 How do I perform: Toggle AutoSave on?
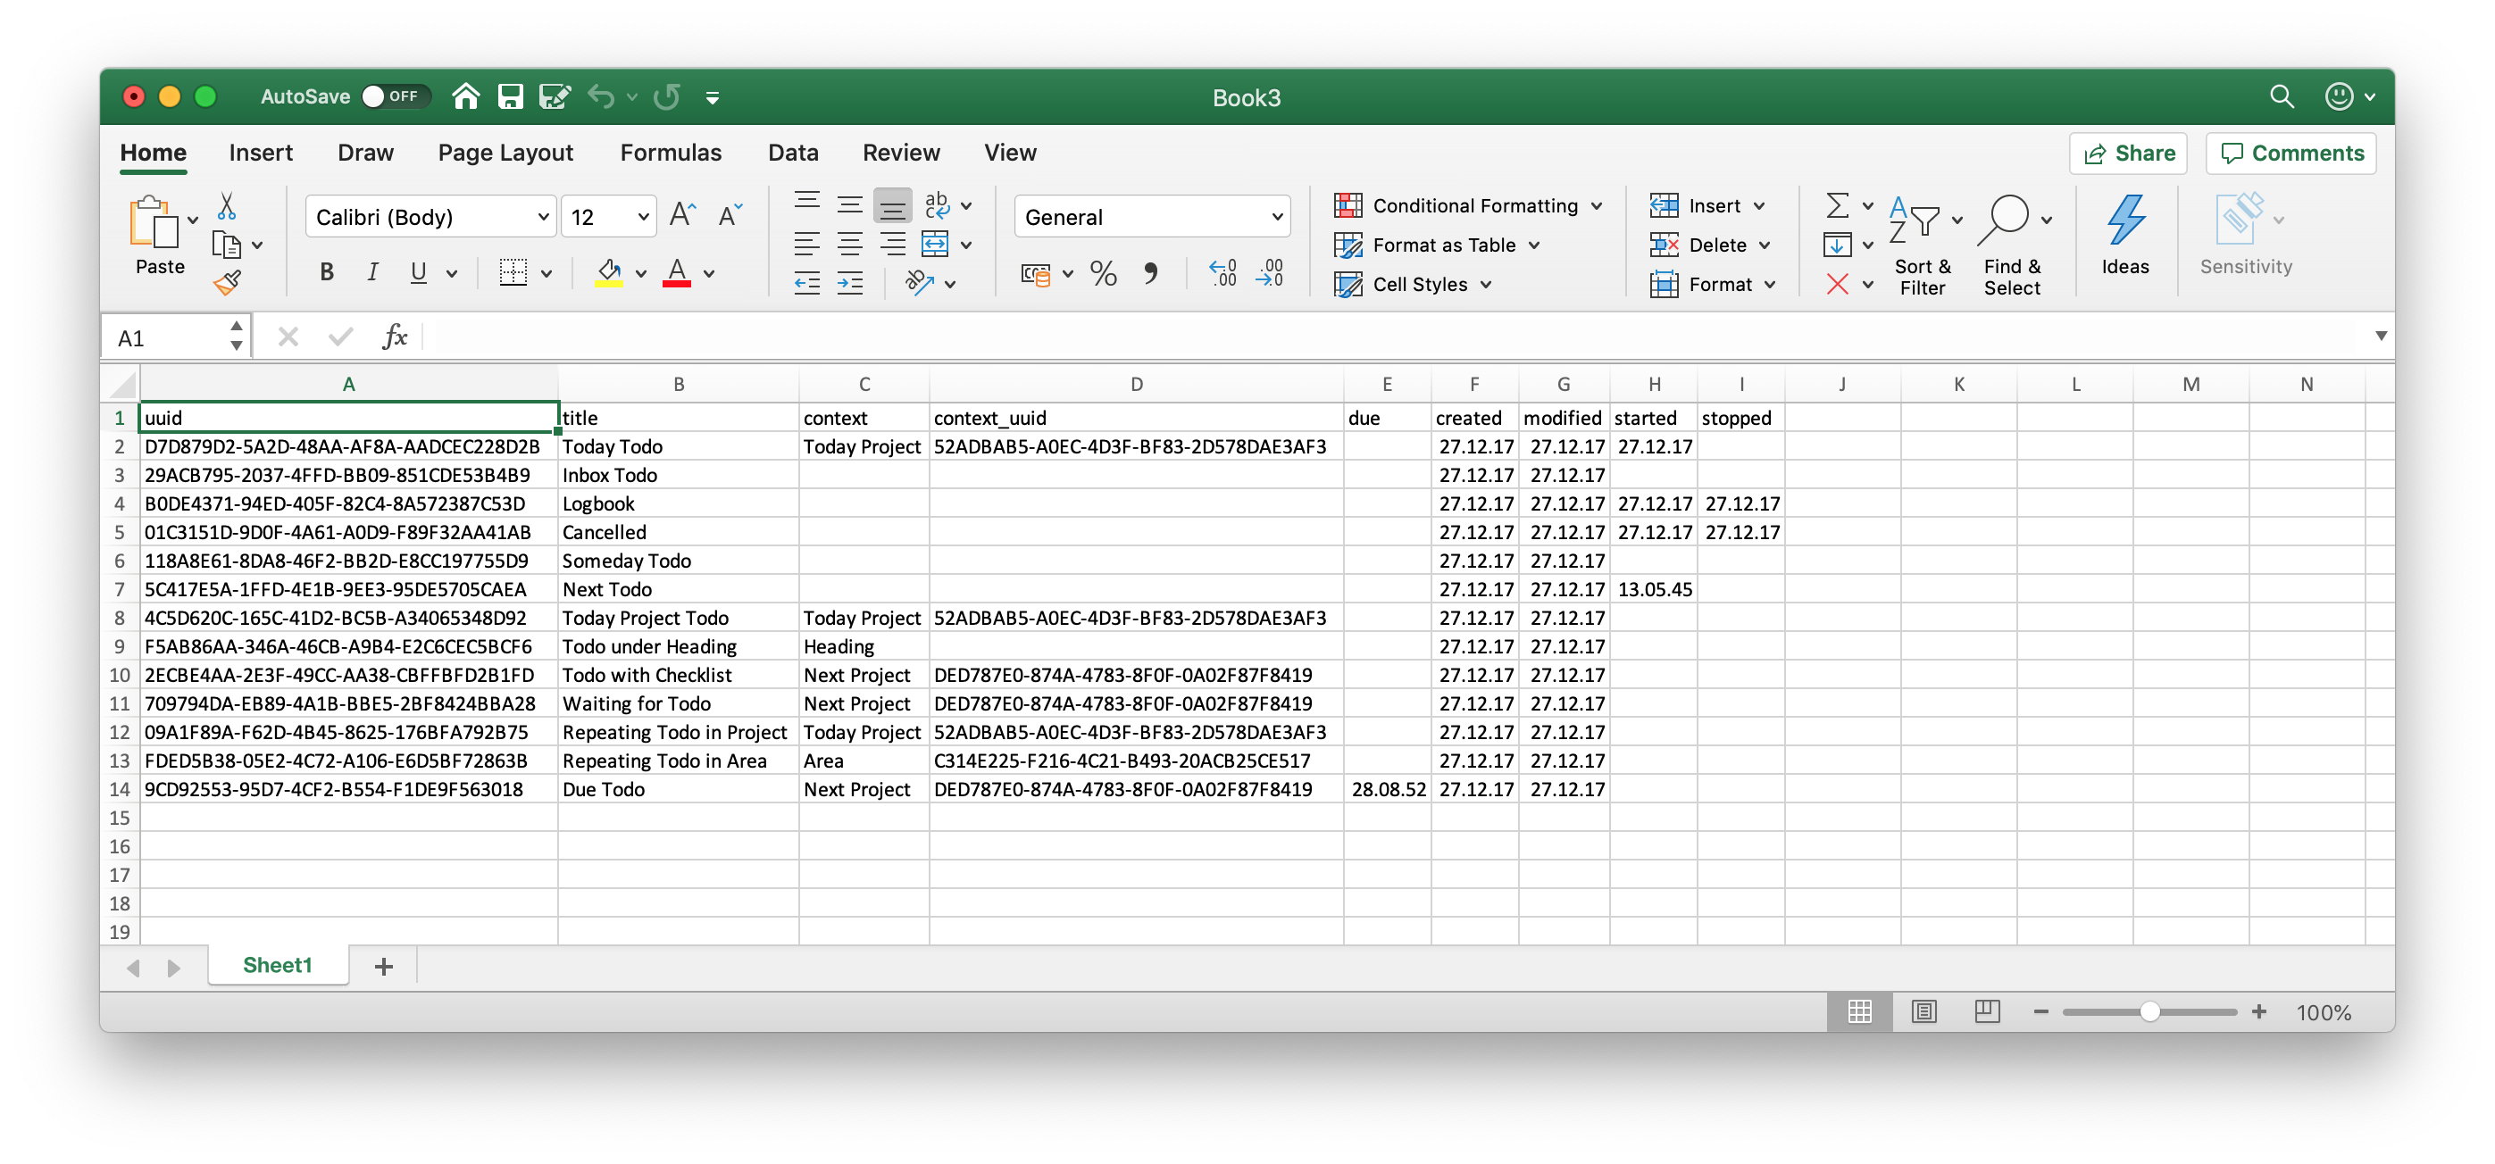(x=393, y=96)
